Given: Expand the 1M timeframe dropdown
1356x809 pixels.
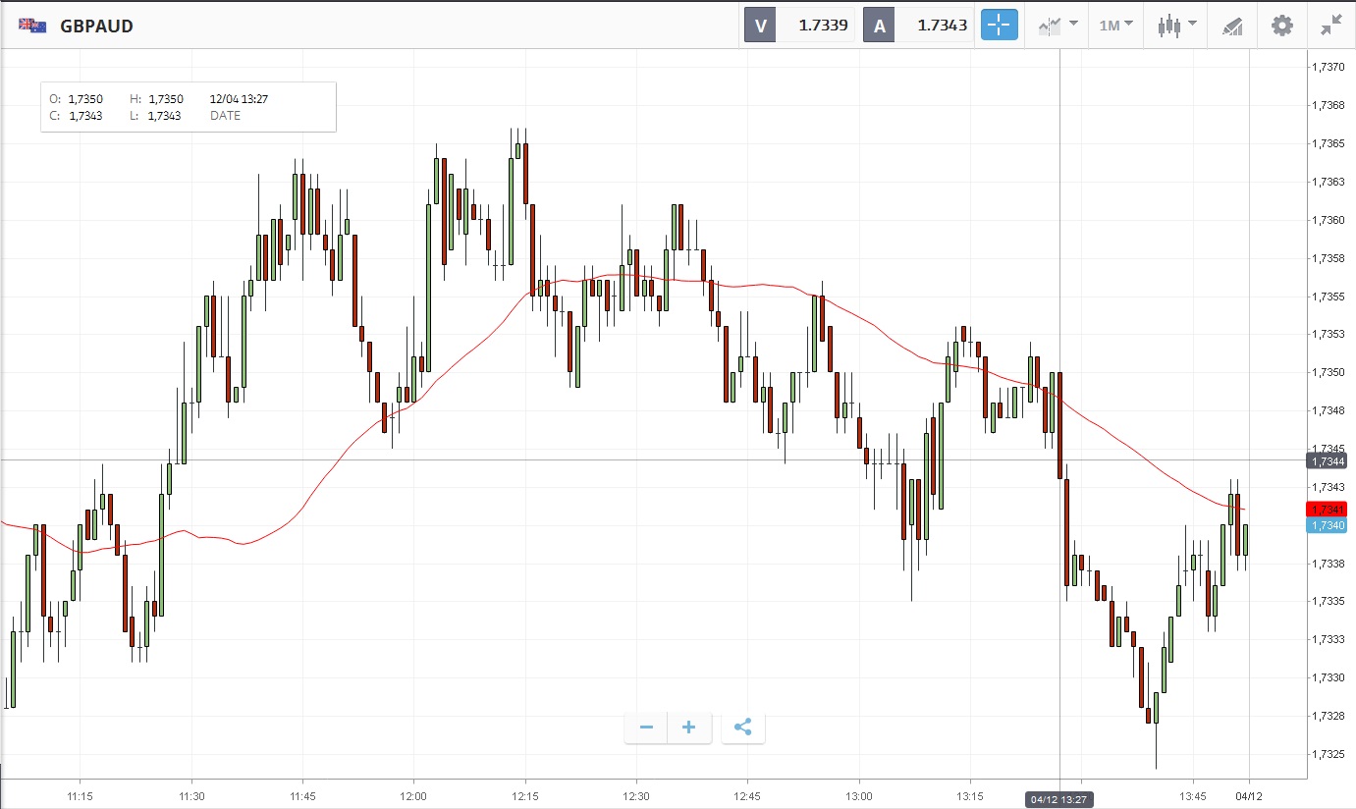Looking at the screenshot, I should tap(1115, 26).
